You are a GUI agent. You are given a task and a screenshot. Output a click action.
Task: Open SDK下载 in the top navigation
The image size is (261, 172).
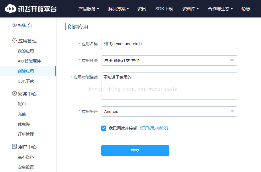[164, 9]
